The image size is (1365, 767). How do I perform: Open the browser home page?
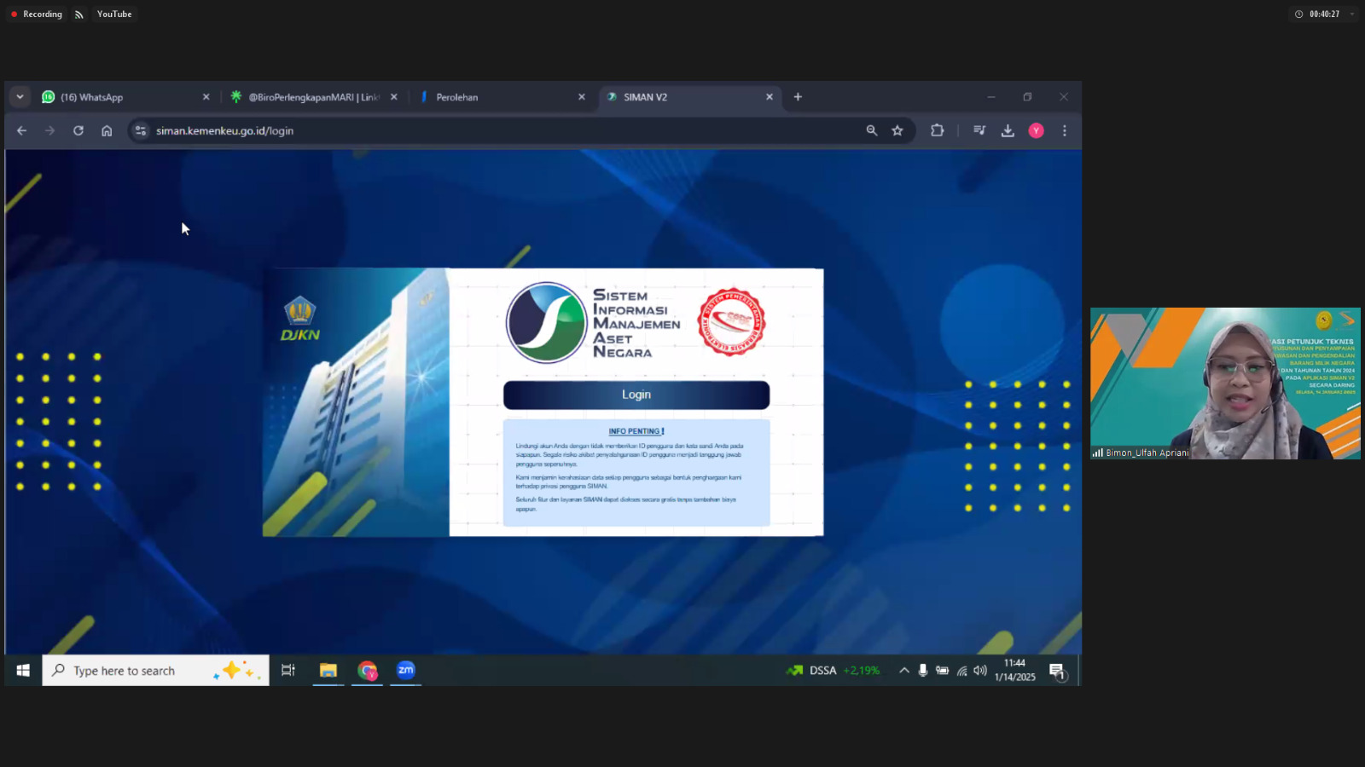pyautogui.click(x=107, y=130)
